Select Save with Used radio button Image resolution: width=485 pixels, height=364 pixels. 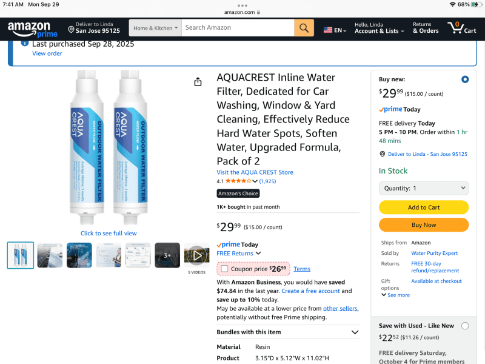(465, 326)
